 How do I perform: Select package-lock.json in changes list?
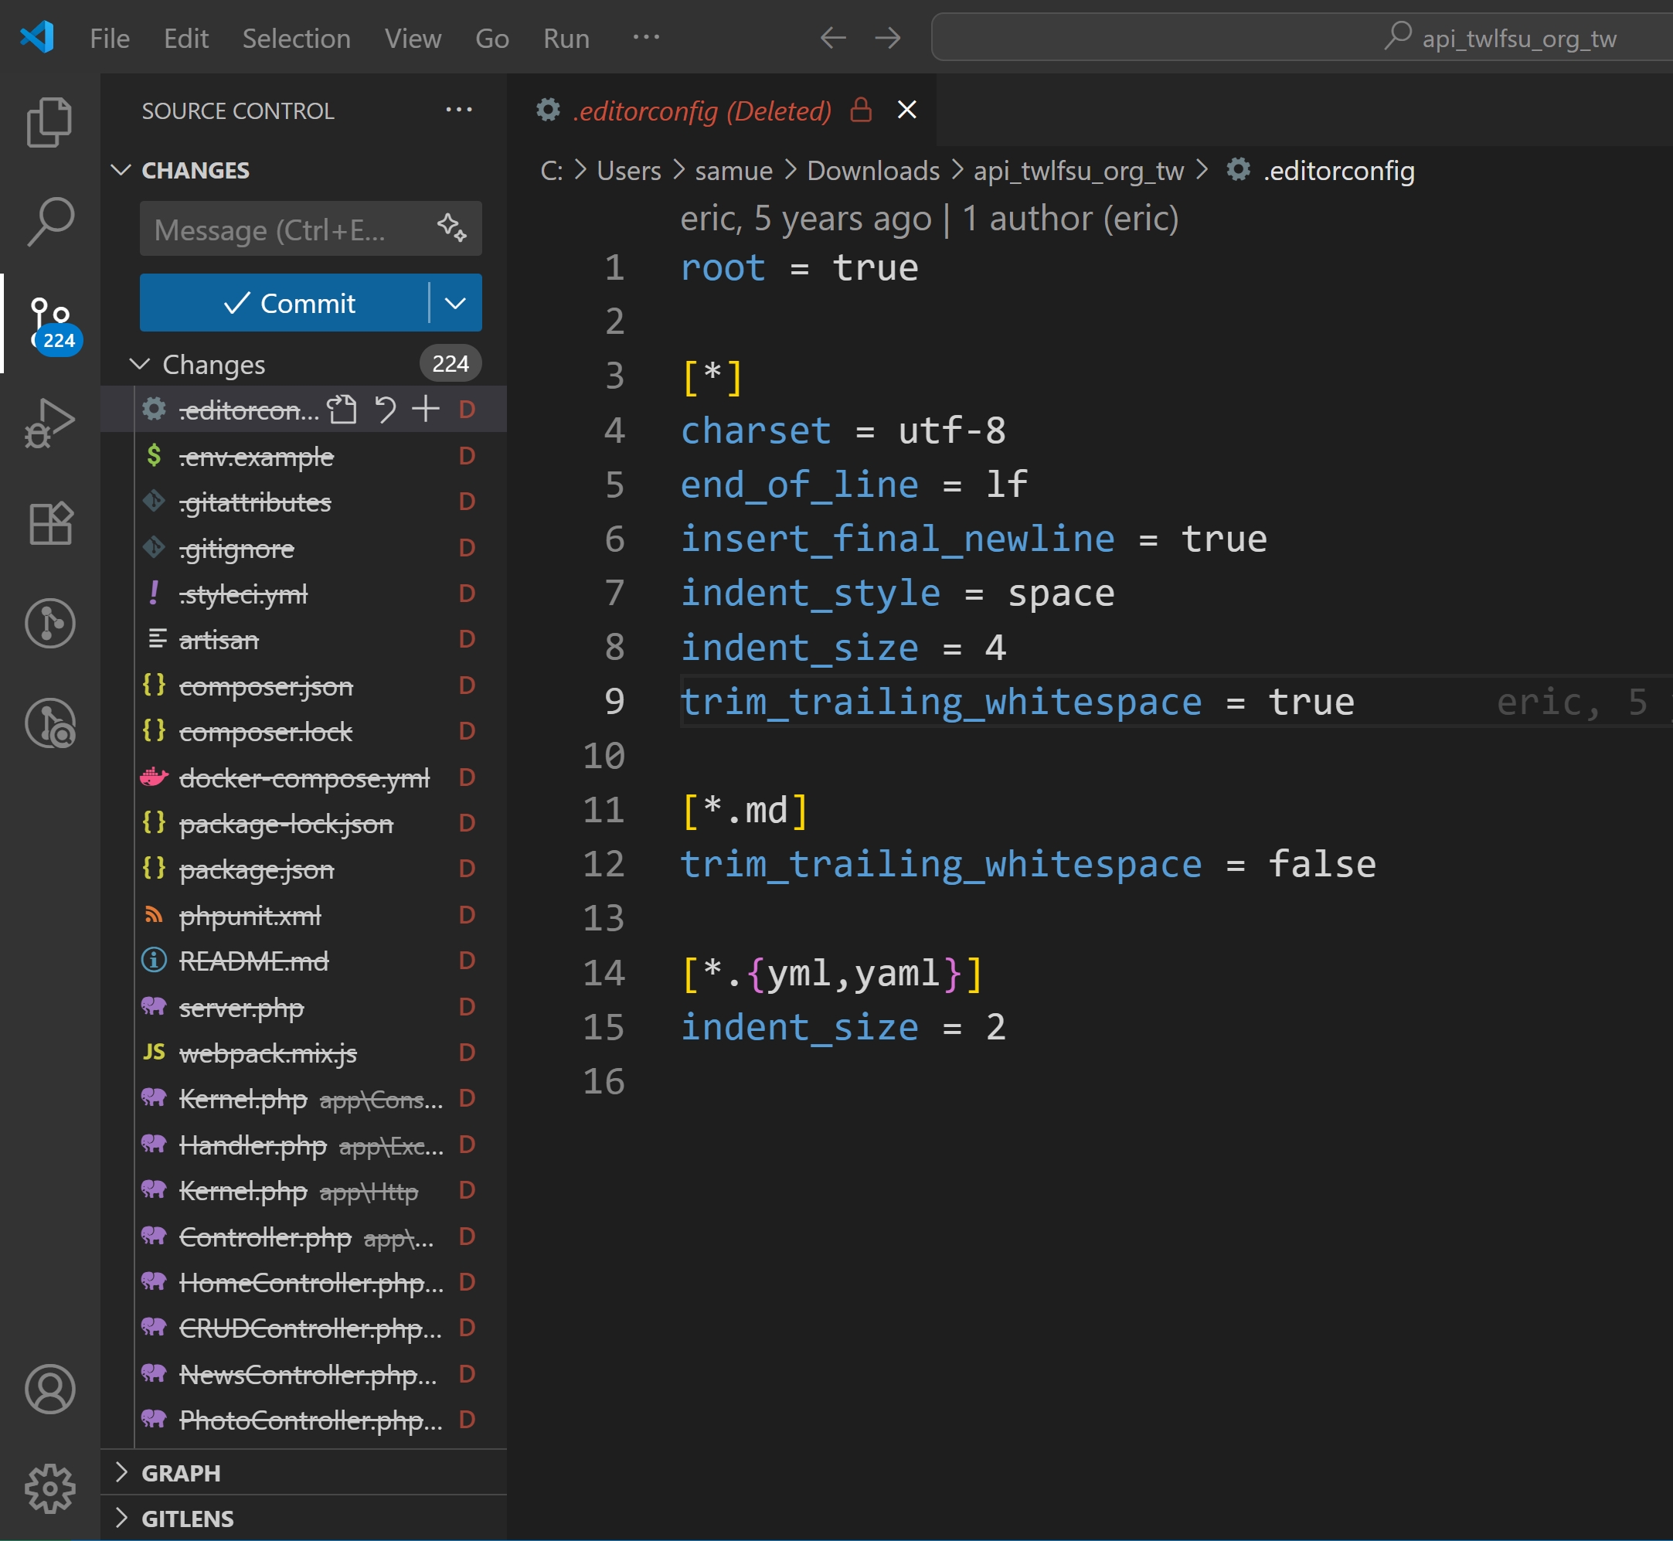pos(304,823)
